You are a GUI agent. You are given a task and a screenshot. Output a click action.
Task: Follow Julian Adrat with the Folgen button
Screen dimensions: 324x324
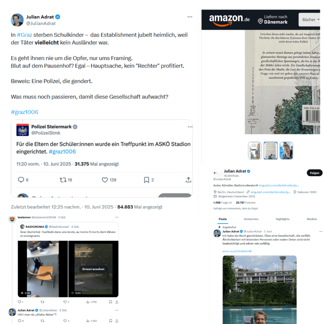pyautogui.click(x=315, y=173)
